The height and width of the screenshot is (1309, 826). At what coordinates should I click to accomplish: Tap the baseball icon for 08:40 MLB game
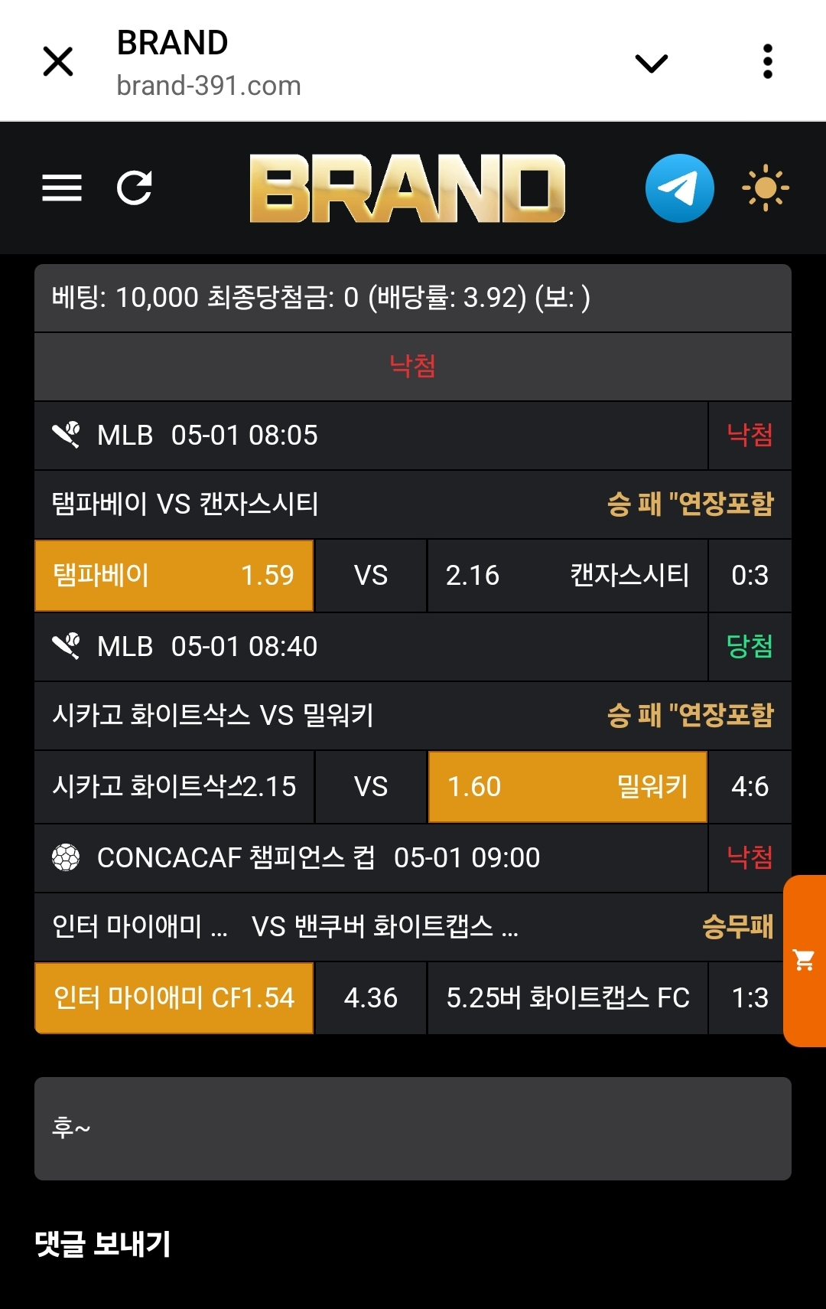66,646
